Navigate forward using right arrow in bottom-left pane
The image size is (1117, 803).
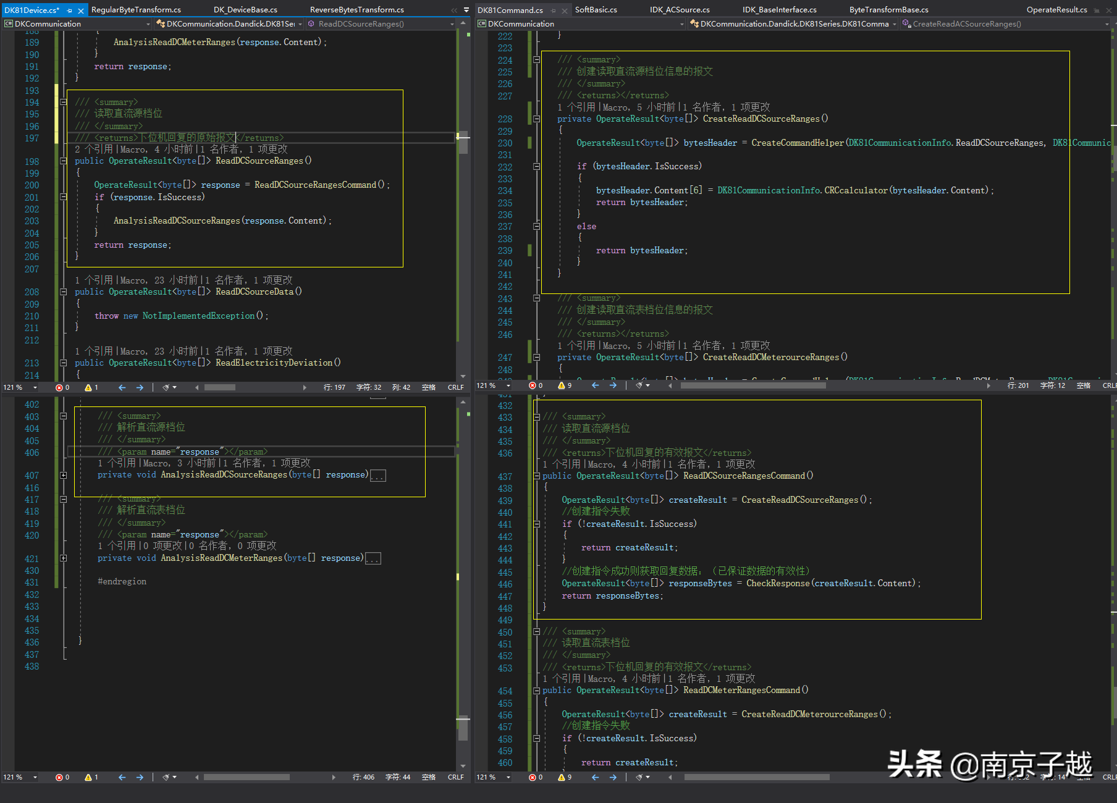point(140,777)
